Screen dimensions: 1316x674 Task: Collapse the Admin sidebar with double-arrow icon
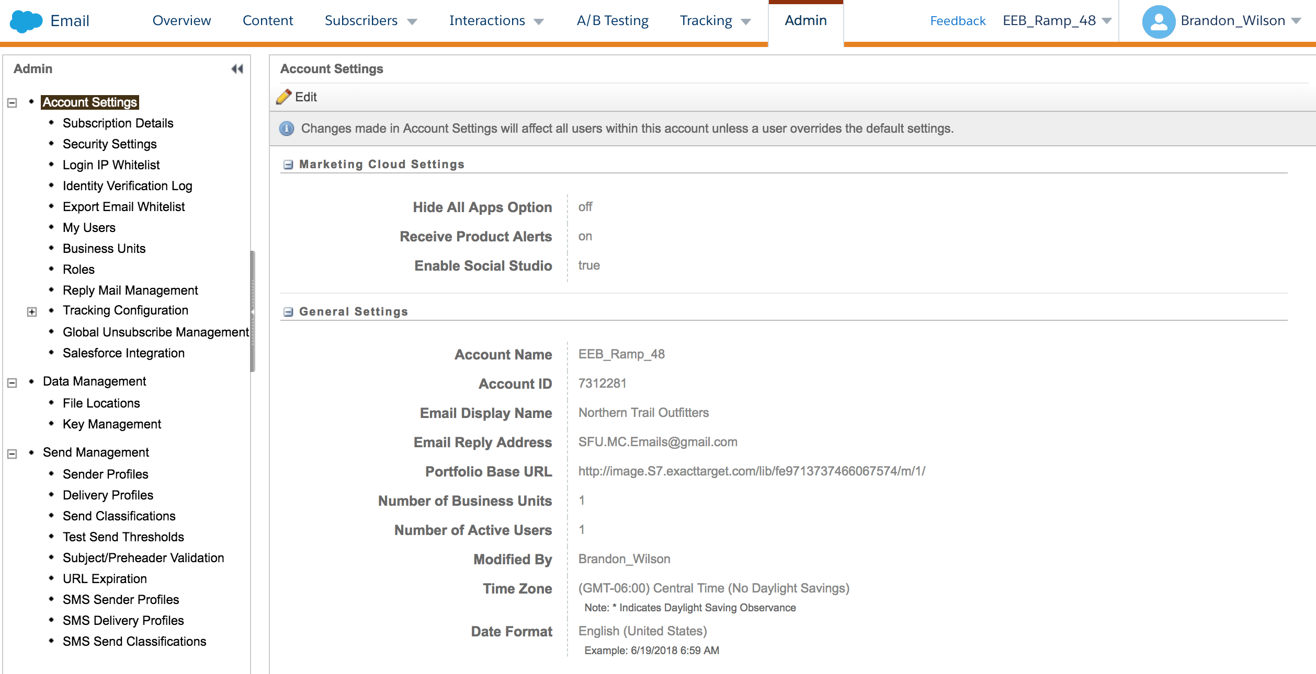[237, 69]
